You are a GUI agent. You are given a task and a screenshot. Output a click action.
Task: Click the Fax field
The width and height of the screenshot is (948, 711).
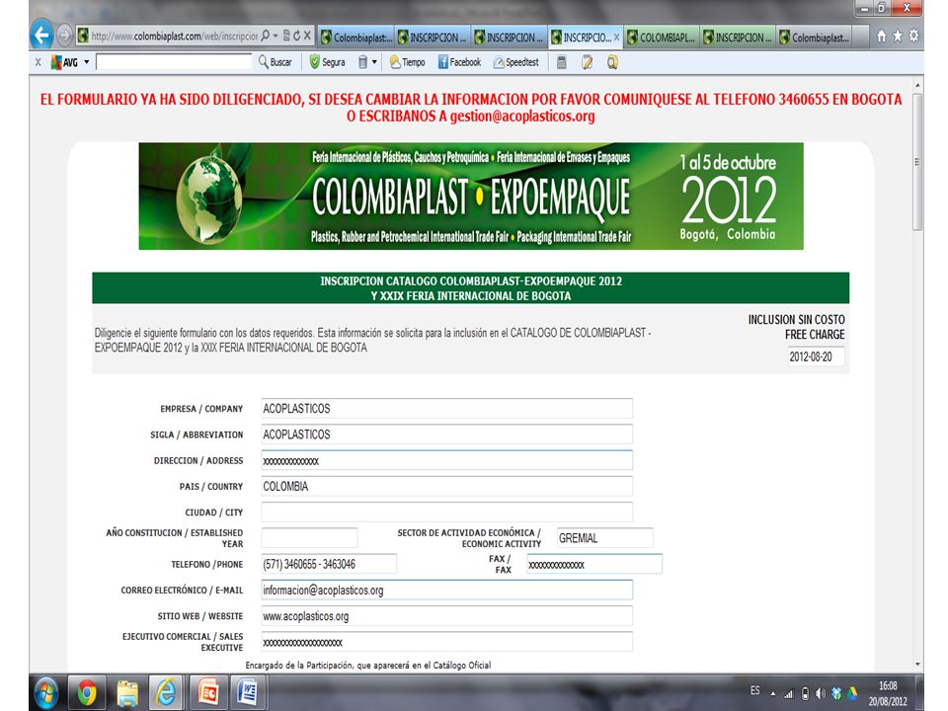click(x=594, y=564)
